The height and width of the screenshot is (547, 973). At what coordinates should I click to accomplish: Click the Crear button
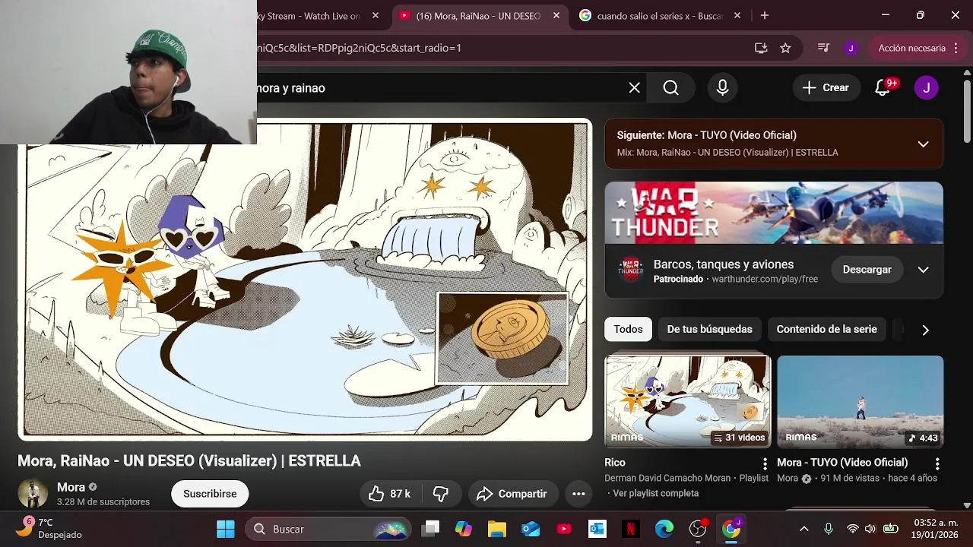(x=826, y=88)
